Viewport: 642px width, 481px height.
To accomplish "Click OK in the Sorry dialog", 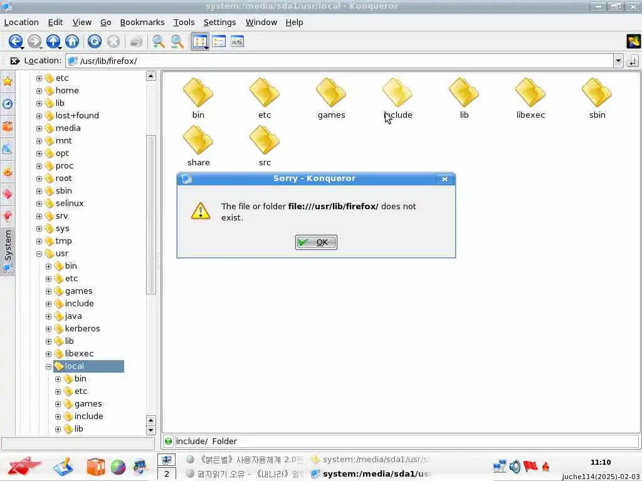I will point(316,242).
